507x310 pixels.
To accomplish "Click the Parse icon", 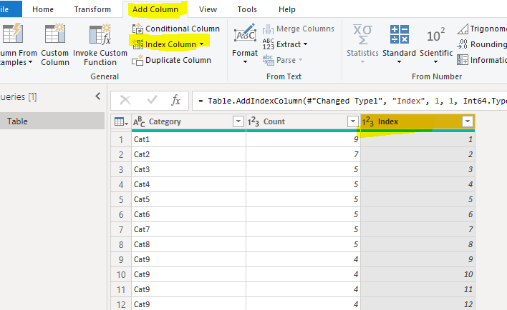I will point(268,60).
